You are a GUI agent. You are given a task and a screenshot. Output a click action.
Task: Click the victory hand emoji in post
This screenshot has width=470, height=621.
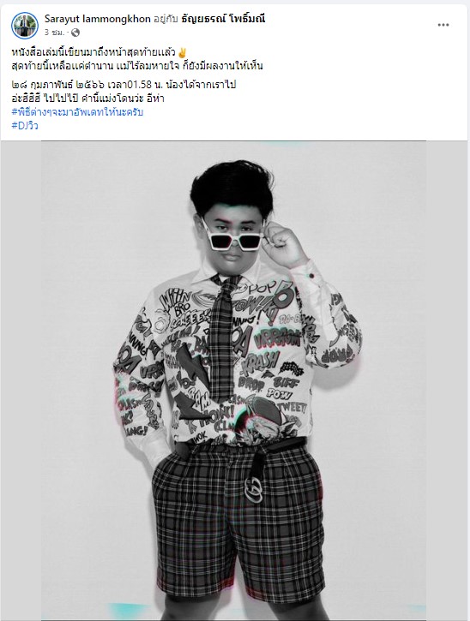[182, 52]
